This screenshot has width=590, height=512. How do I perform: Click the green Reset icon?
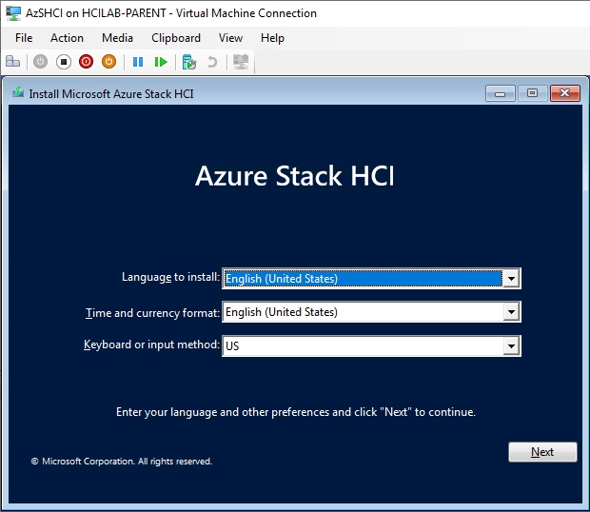(161, 62)
